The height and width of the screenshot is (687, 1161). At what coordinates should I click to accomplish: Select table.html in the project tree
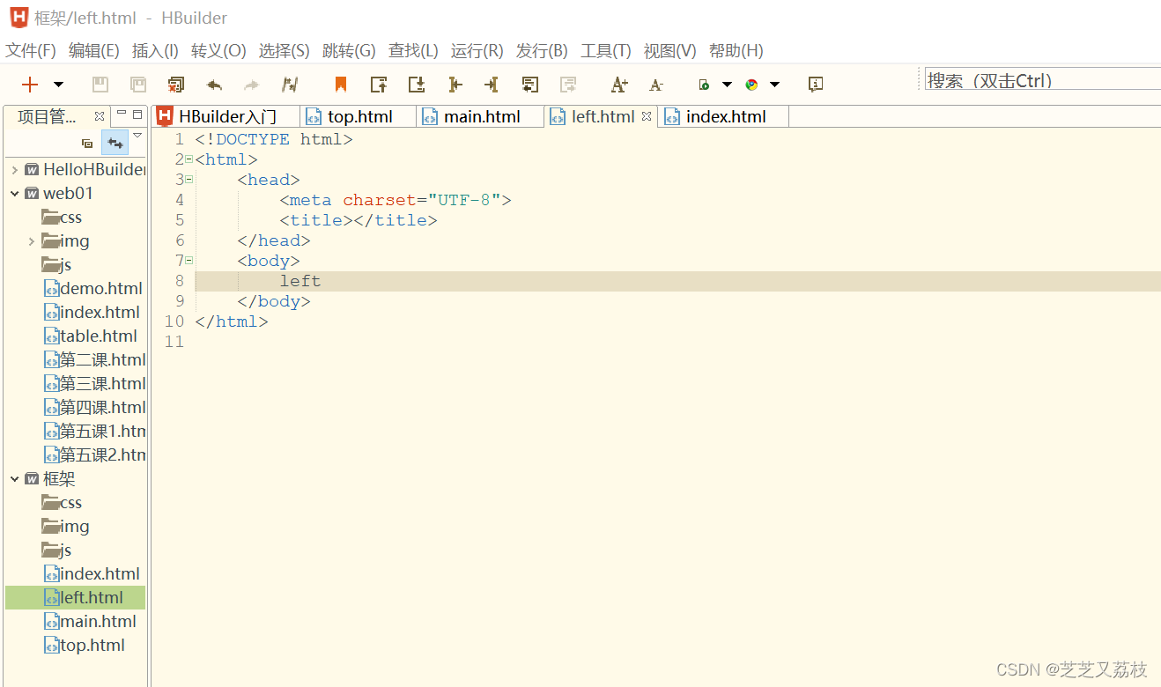(x=91, y=336)
